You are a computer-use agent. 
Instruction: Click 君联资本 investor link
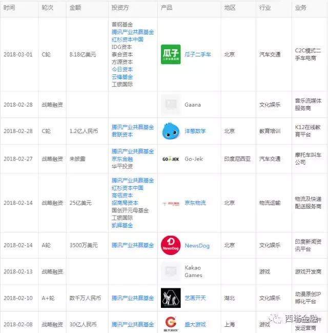122,134
